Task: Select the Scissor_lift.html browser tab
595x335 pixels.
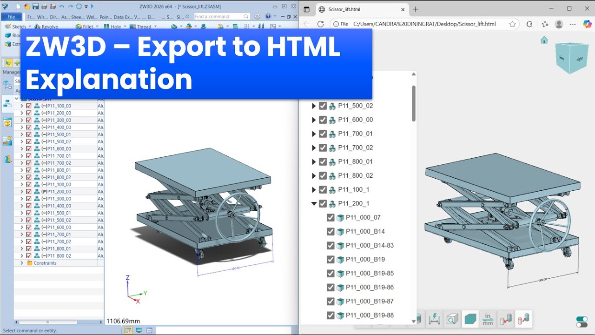Action: tap(362, 9)
